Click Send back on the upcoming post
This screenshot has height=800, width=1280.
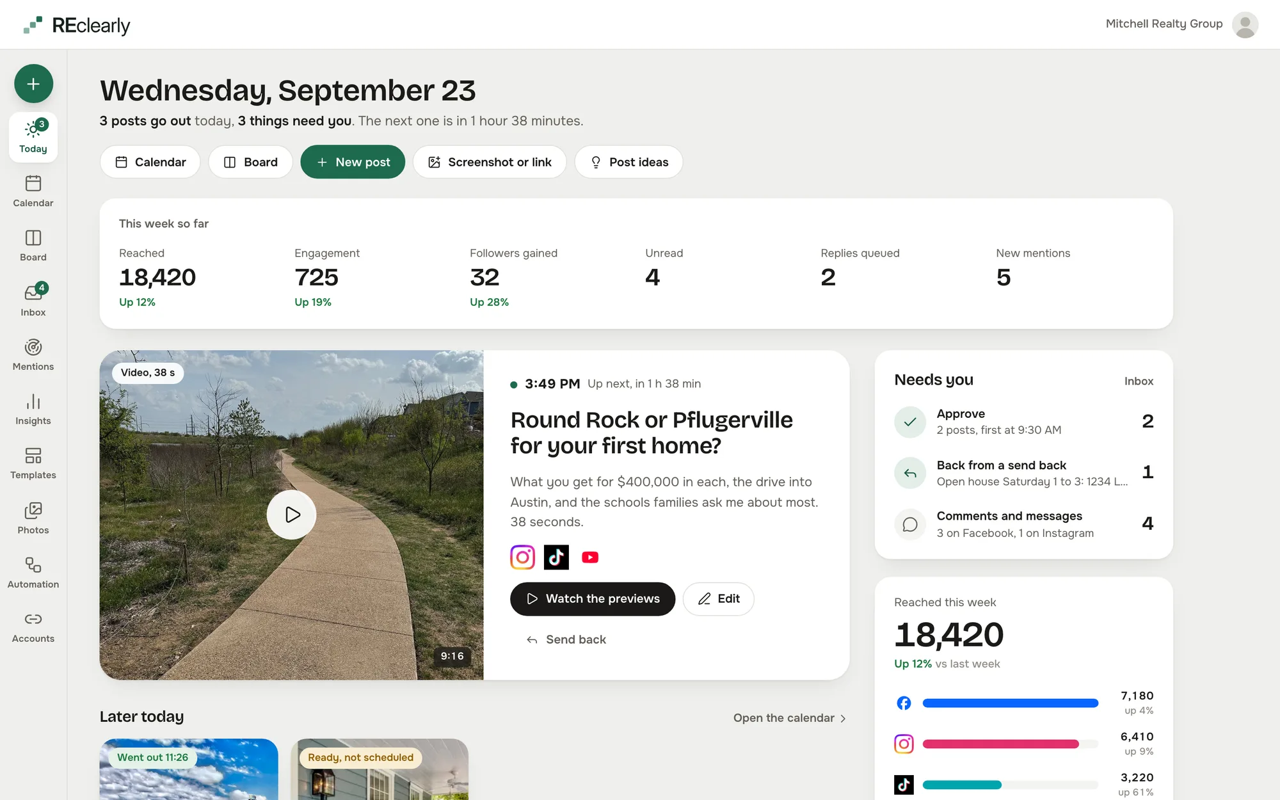click(566, 639)
